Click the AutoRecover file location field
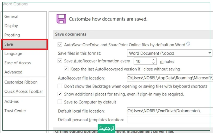 pyautogui.click(x=170, y=78)
